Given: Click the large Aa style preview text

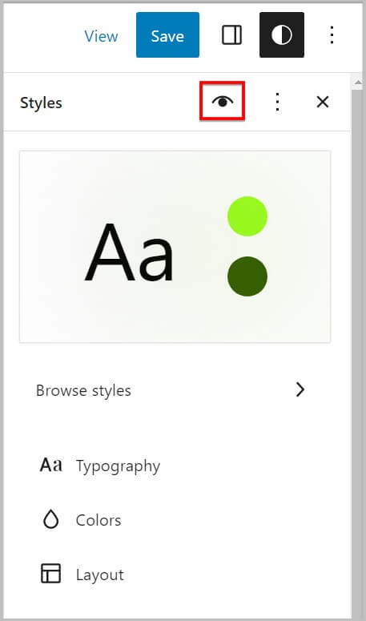Looking at the screenshot, I should pos(129,252).
